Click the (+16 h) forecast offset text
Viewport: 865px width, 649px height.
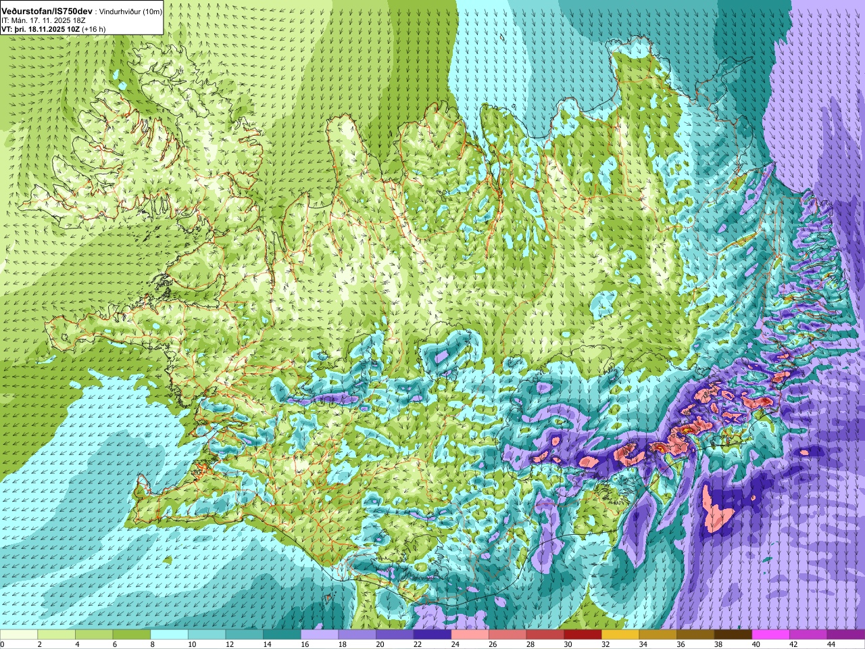point(93,30)
